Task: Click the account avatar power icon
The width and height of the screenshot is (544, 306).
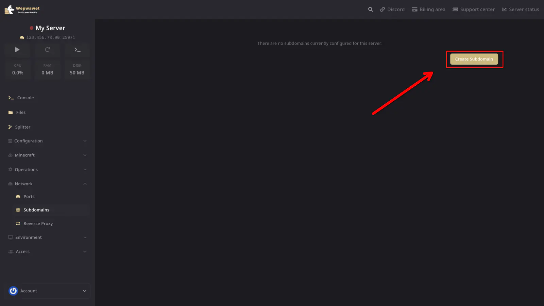Action: tap(13, 291)
